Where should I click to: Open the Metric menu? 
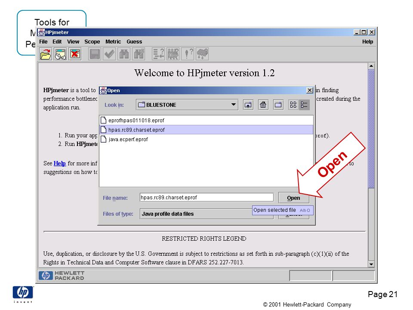pos(113,42)
